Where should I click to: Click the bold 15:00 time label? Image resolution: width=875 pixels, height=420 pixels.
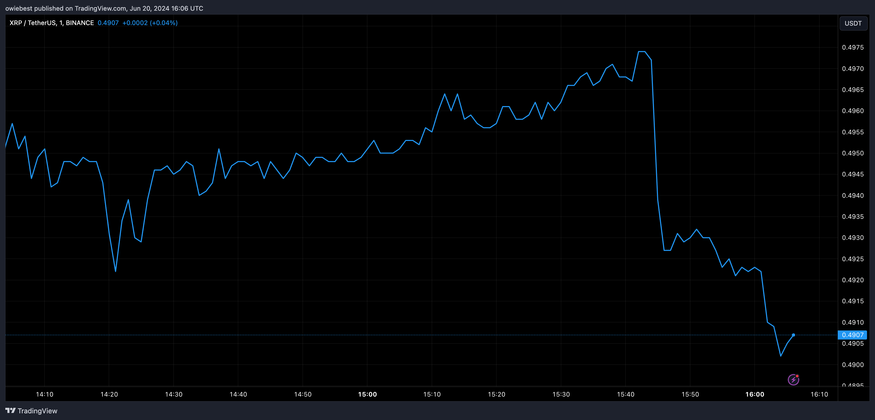(367, 394)
